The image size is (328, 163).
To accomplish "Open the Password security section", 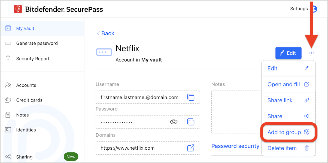I will coord(235,146).
